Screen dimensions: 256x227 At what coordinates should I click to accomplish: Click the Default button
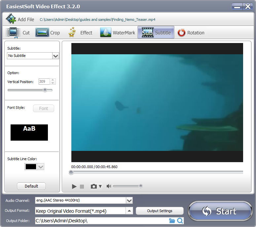coord(31,186)
